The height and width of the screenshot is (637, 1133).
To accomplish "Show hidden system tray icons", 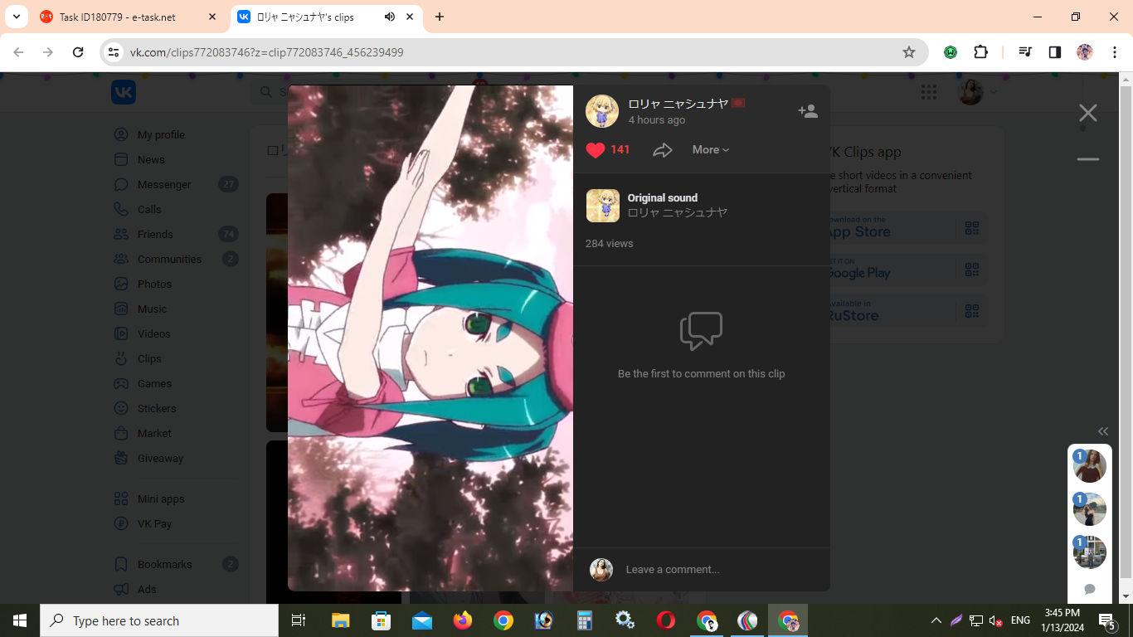I will tap(936, 620).
